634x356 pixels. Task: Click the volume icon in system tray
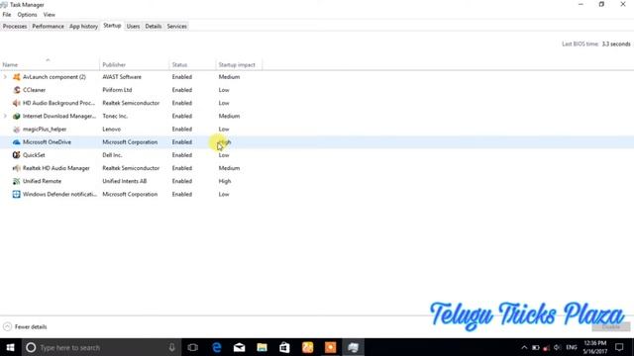(x=557, y=347)
